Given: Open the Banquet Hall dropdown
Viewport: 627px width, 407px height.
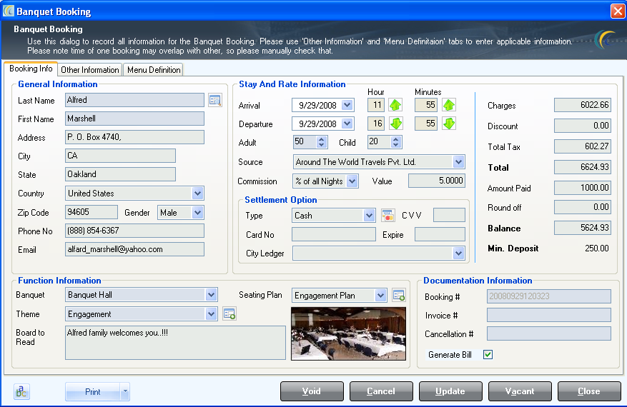Looking at the screenshot, I should 211,295.
